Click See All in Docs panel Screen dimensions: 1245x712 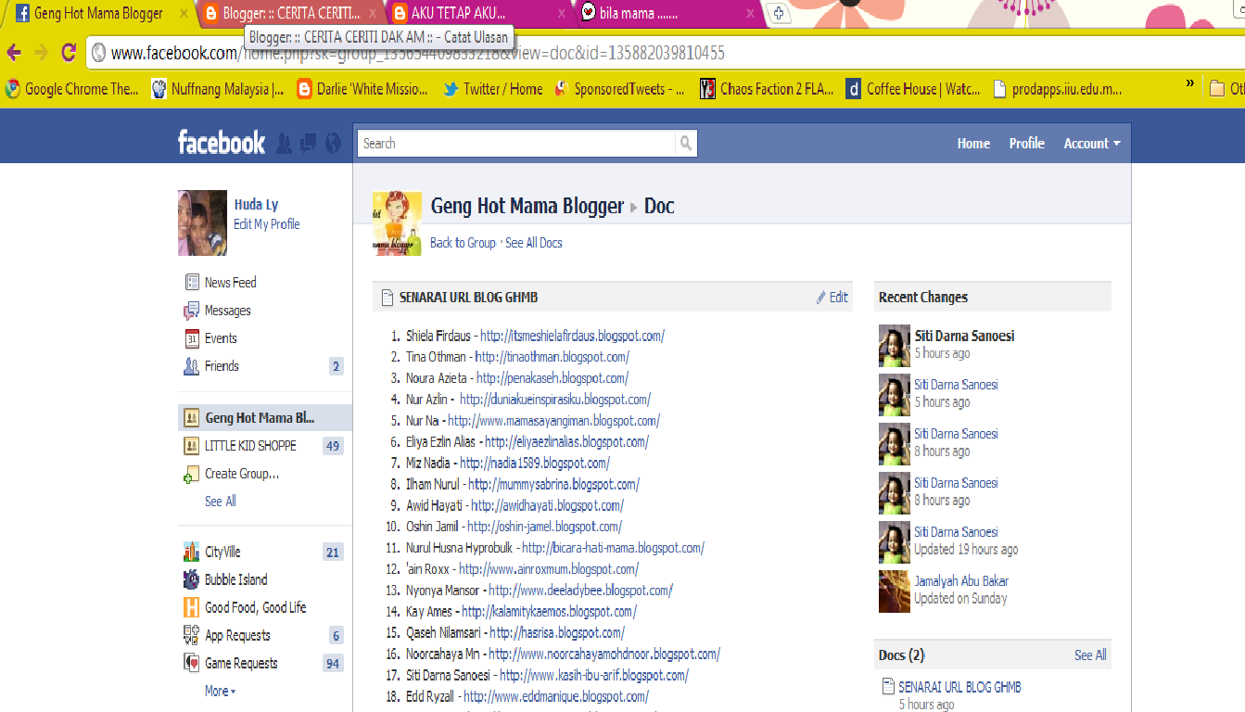point(1090,655)
